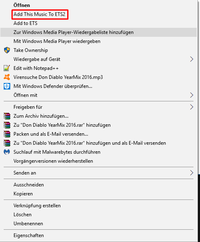Click WinRAR icon beside Packen und als E-Mail versenden
200x242 pixels.
pos(7,134)
